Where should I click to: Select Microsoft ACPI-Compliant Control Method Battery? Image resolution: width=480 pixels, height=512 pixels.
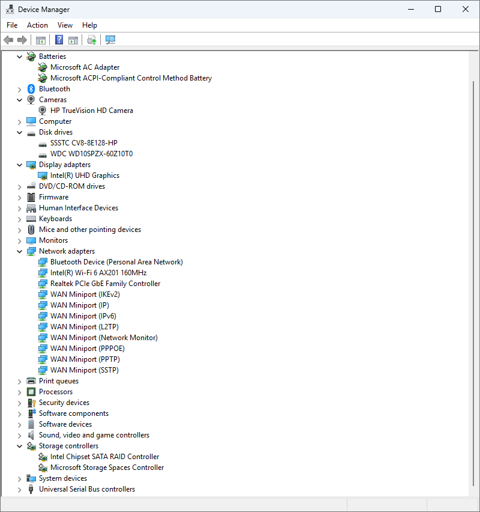pyautogui.click(x=131, y=78)
